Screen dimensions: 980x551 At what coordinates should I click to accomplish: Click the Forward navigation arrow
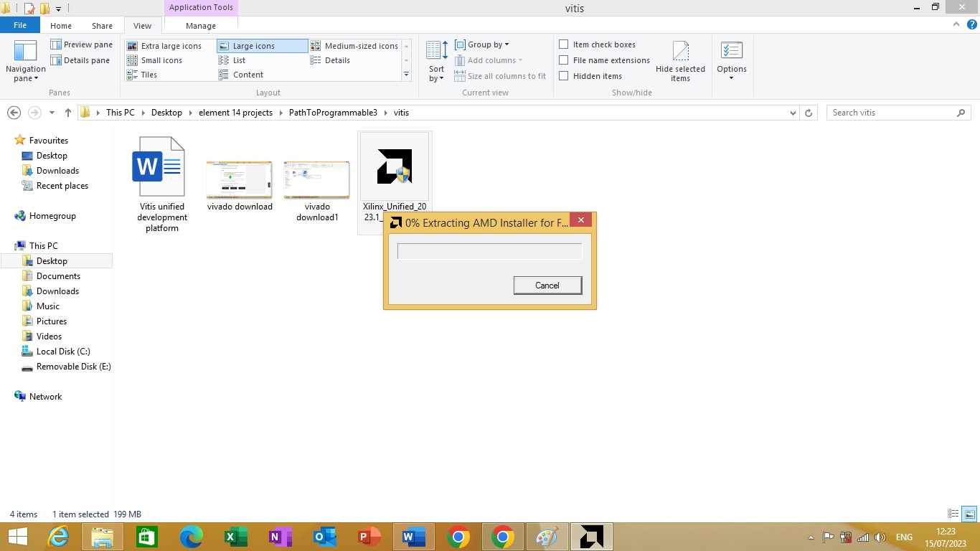point(34,113)
